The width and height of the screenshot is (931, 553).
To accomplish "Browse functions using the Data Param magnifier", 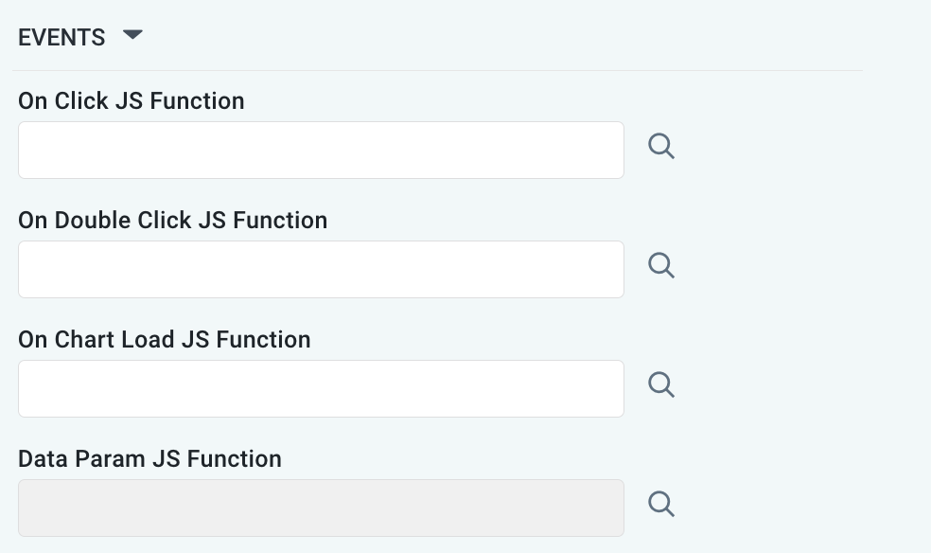I will (x=661, y=505).
